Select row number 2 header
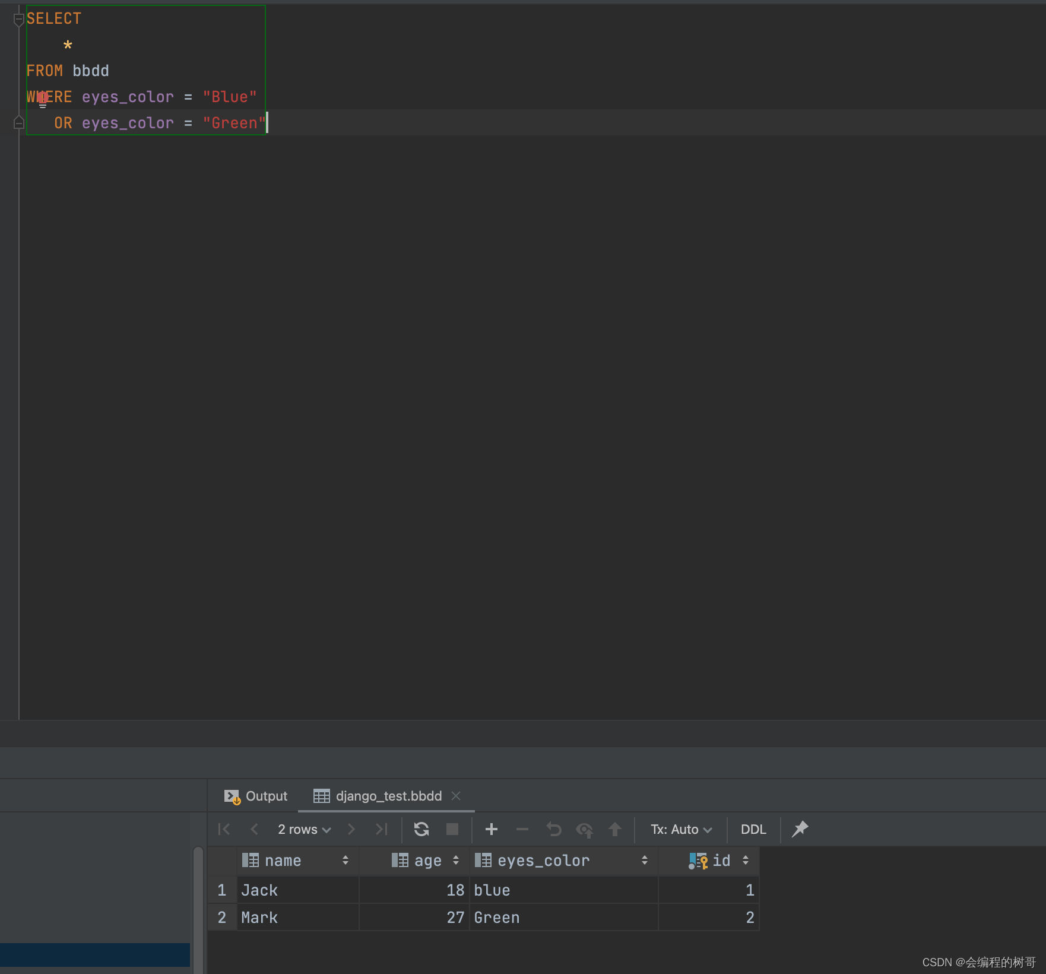This screenshot has width=1046, height=974. pos(222,917)
